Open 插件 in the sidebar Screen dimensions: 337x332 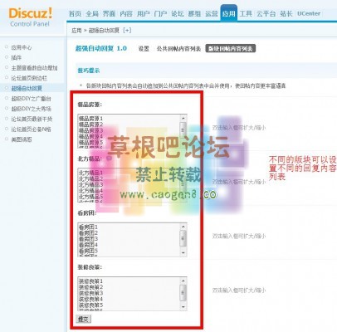click(16, 57)
